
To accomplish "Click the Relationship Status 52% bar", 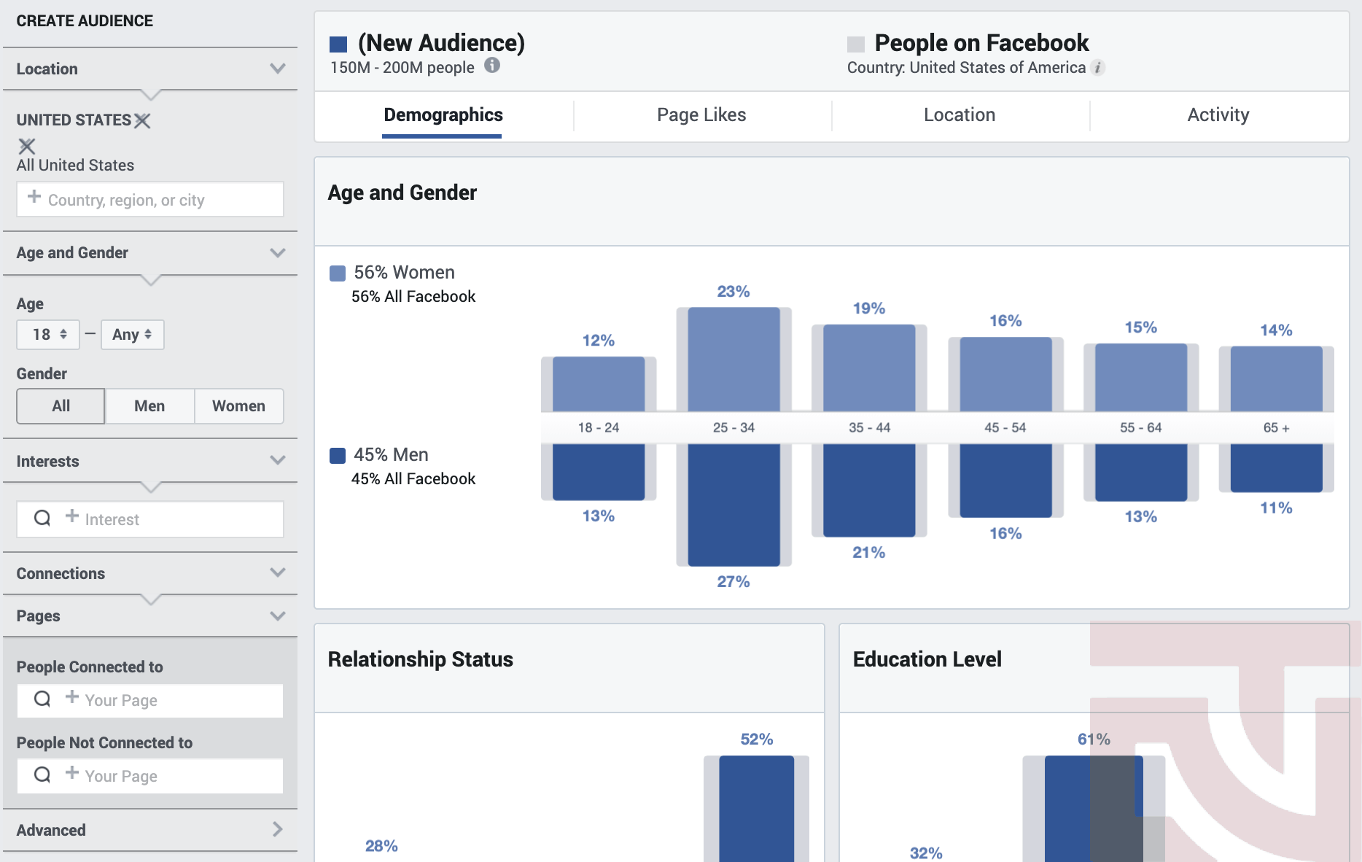I will click(x=756, y=809).
